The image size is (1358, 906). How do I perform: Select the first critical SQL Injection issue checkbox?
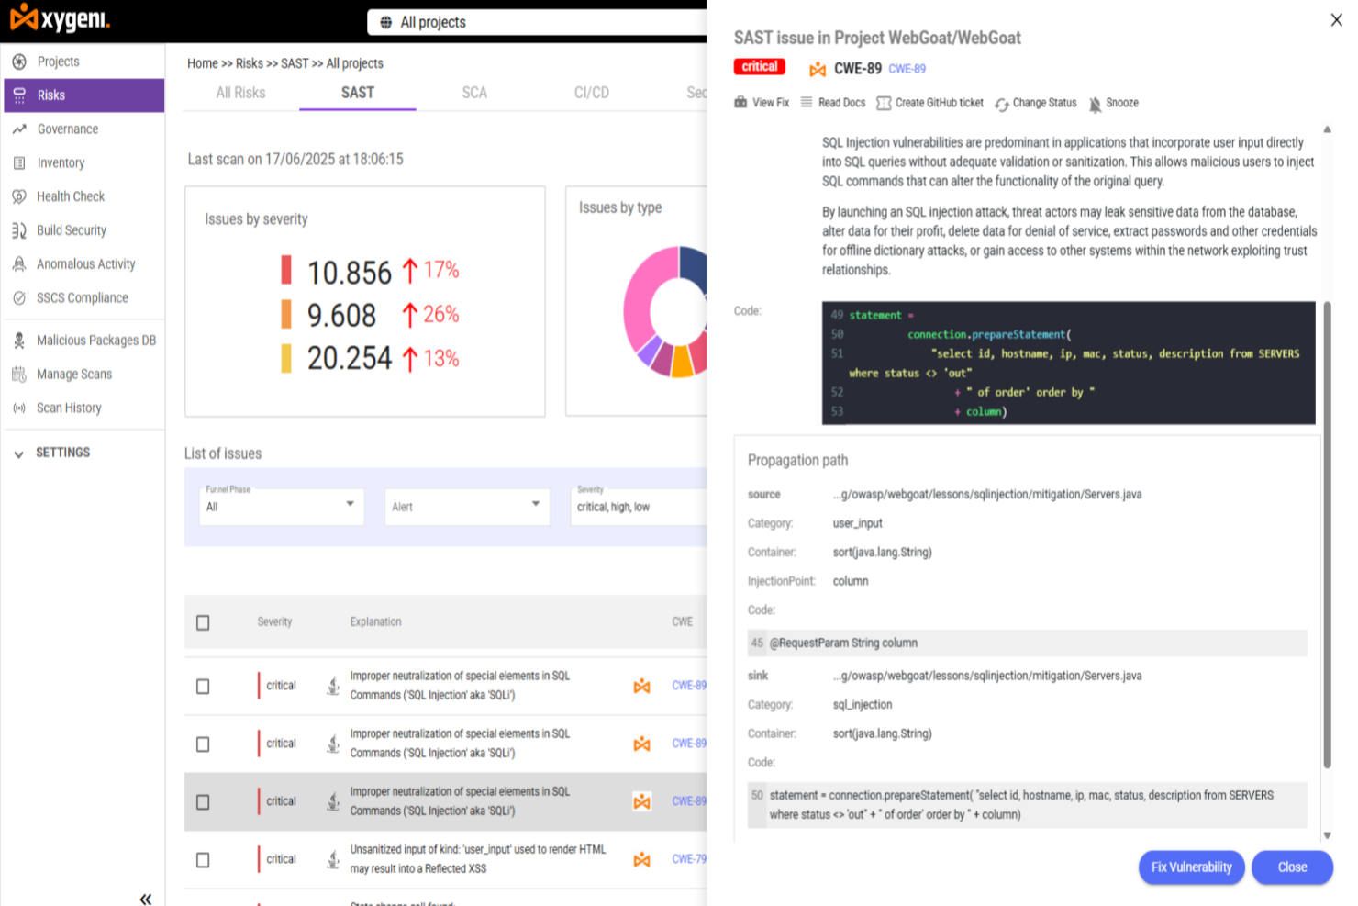(x=203, y=686)
